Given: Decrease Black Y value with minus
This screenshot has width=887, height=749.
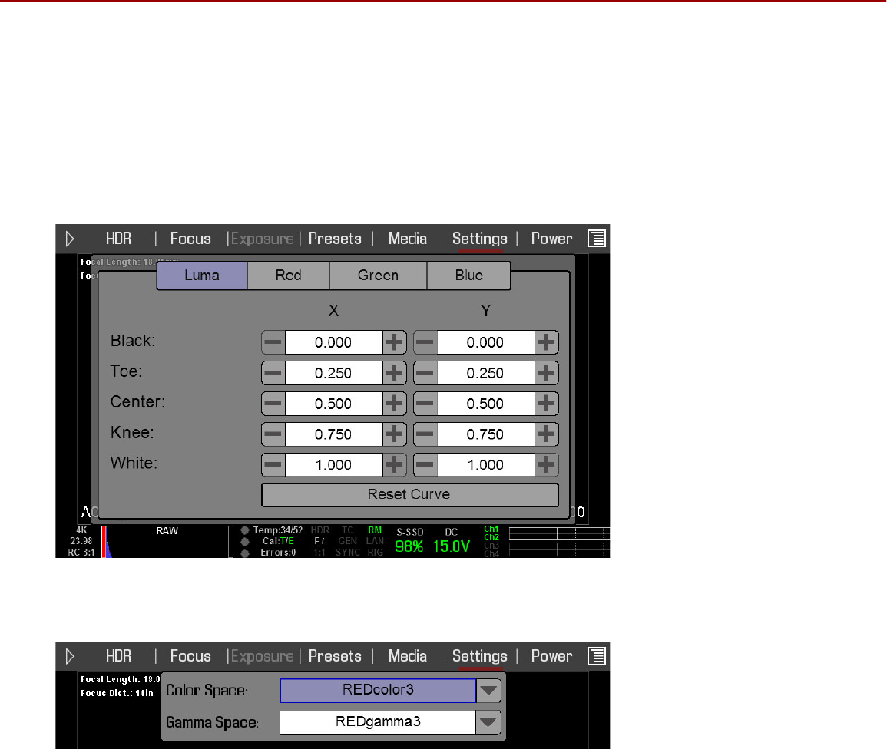Looking at the screenshot, I should point(425,342).
